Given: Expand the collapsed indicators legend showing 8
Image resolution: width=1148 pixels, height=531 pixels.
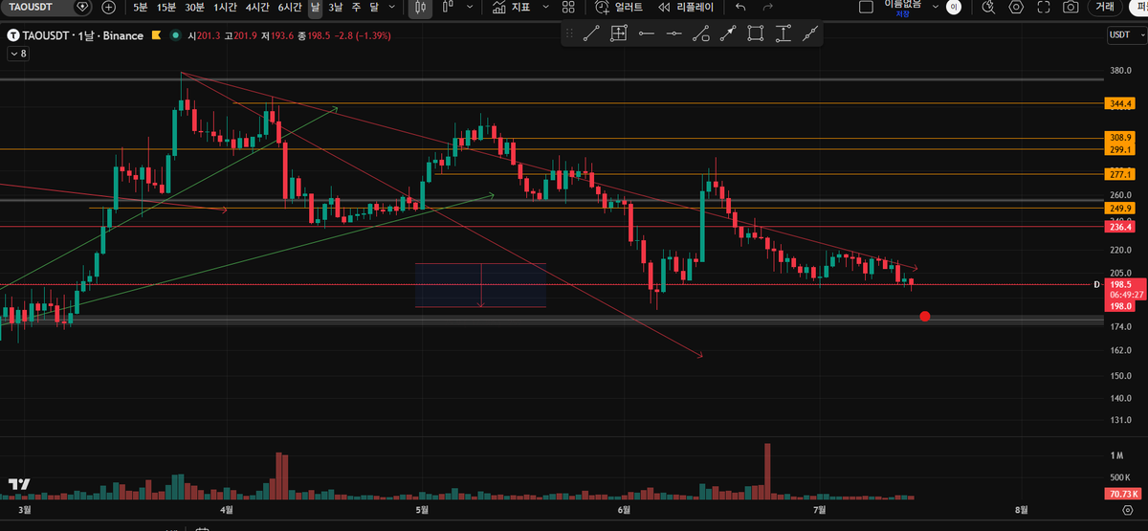Looking at the screenshot, I should coord(17,55).
